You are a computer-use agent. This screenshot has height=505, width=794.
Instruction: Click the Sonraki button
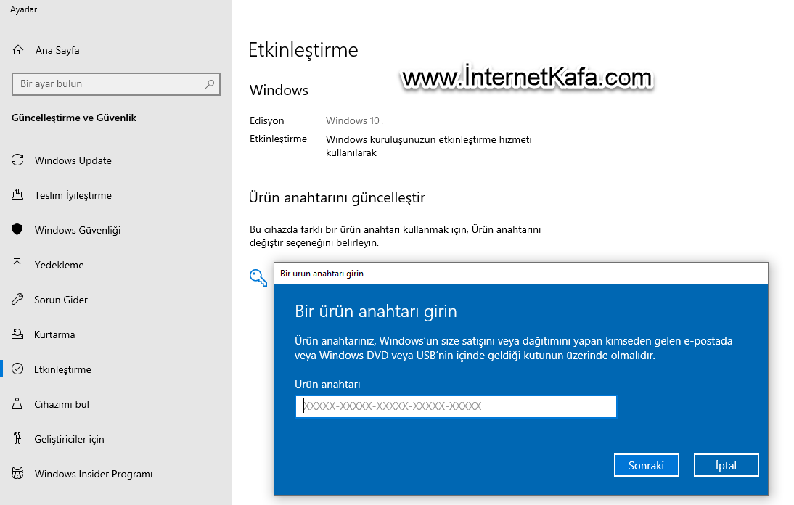(x=646, y=465)
